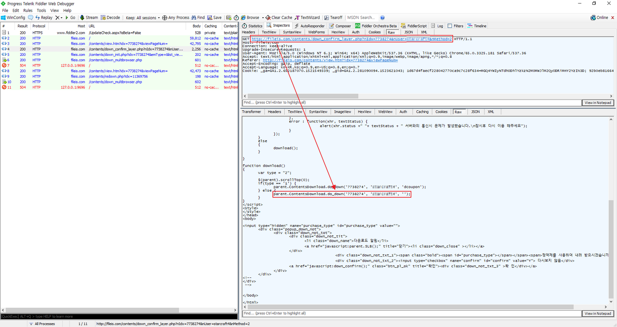Click the Tearoff button

pos(333,17)
